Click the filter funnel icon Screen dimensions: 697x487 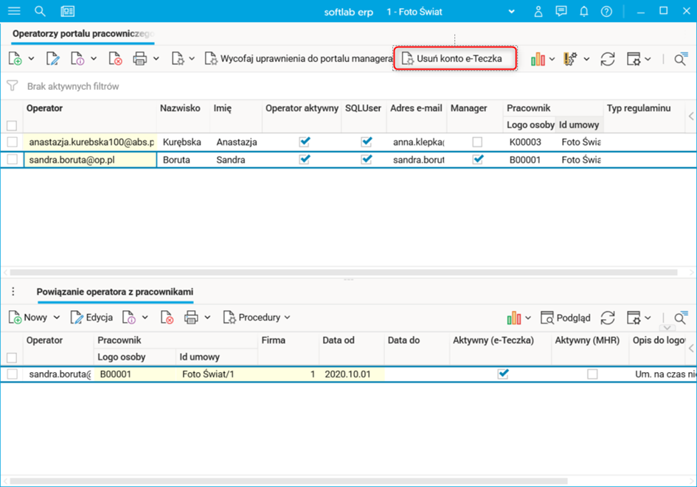pyautogui.click(x=13, y=85)
